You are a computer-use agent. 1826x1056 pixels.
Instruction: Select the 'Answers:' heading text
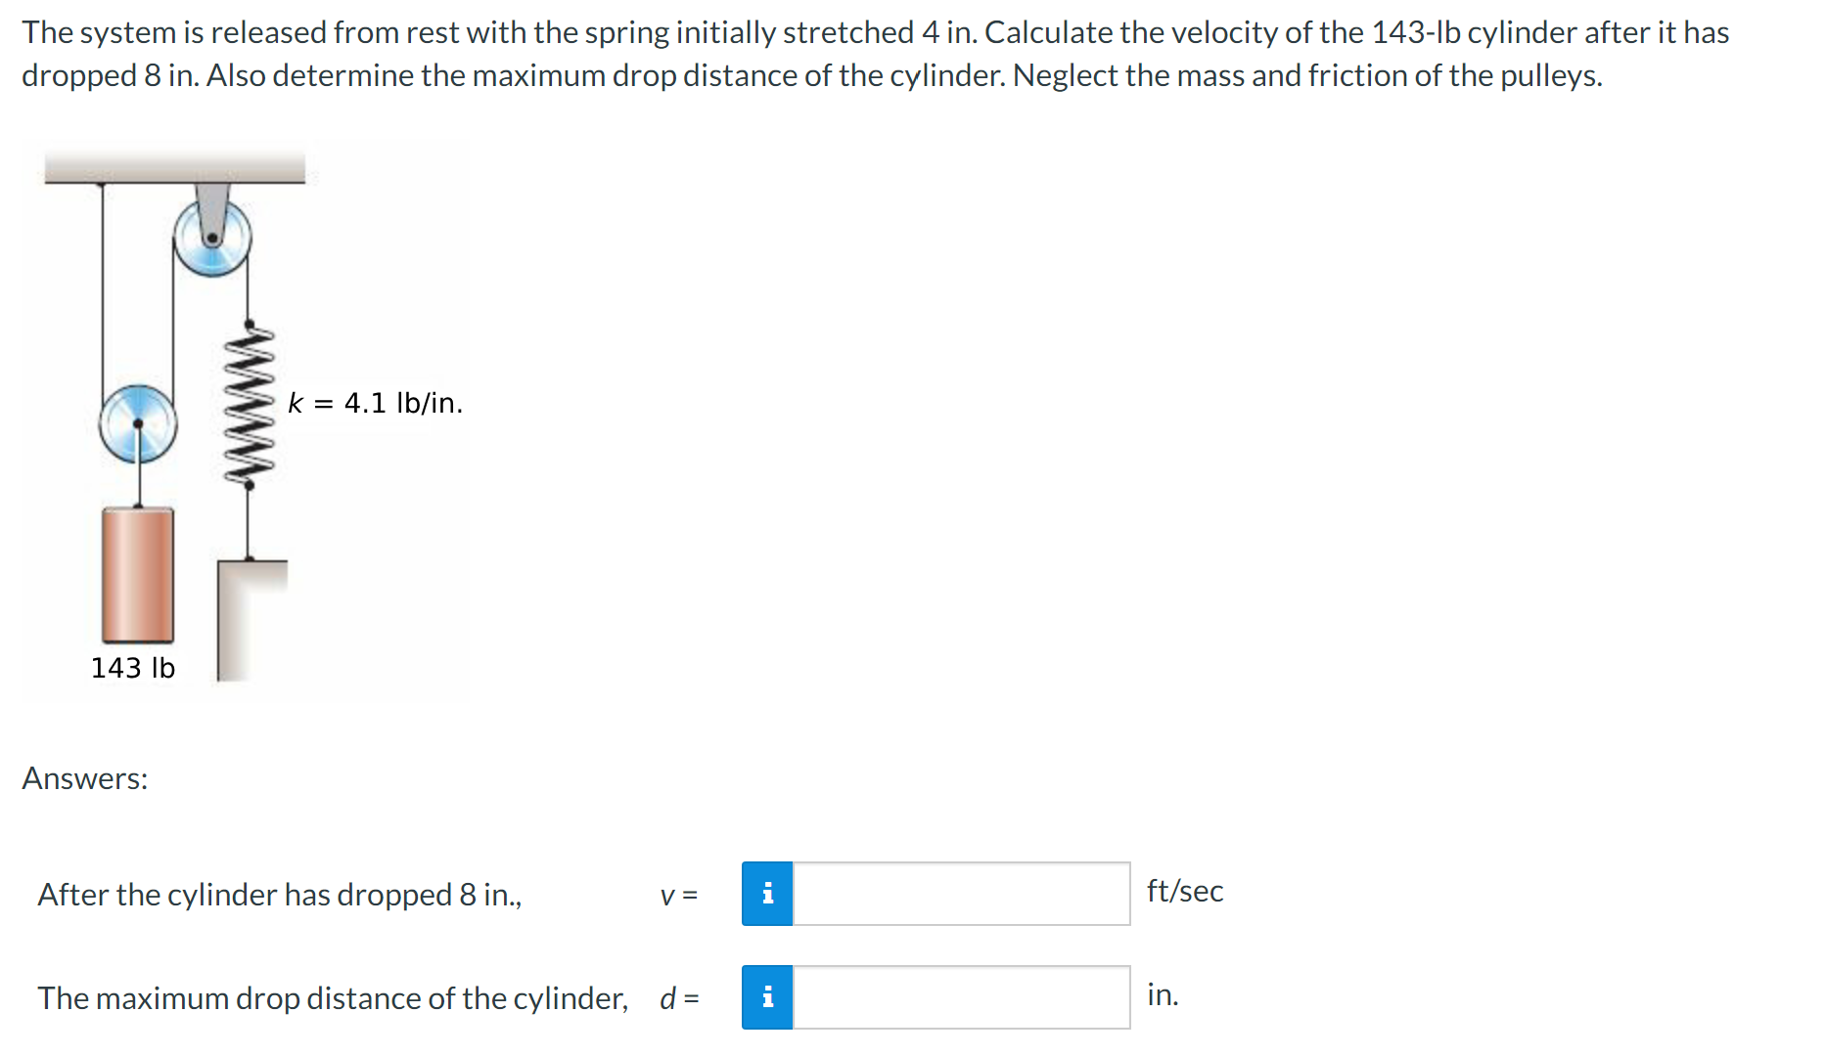tap(85, 778)
